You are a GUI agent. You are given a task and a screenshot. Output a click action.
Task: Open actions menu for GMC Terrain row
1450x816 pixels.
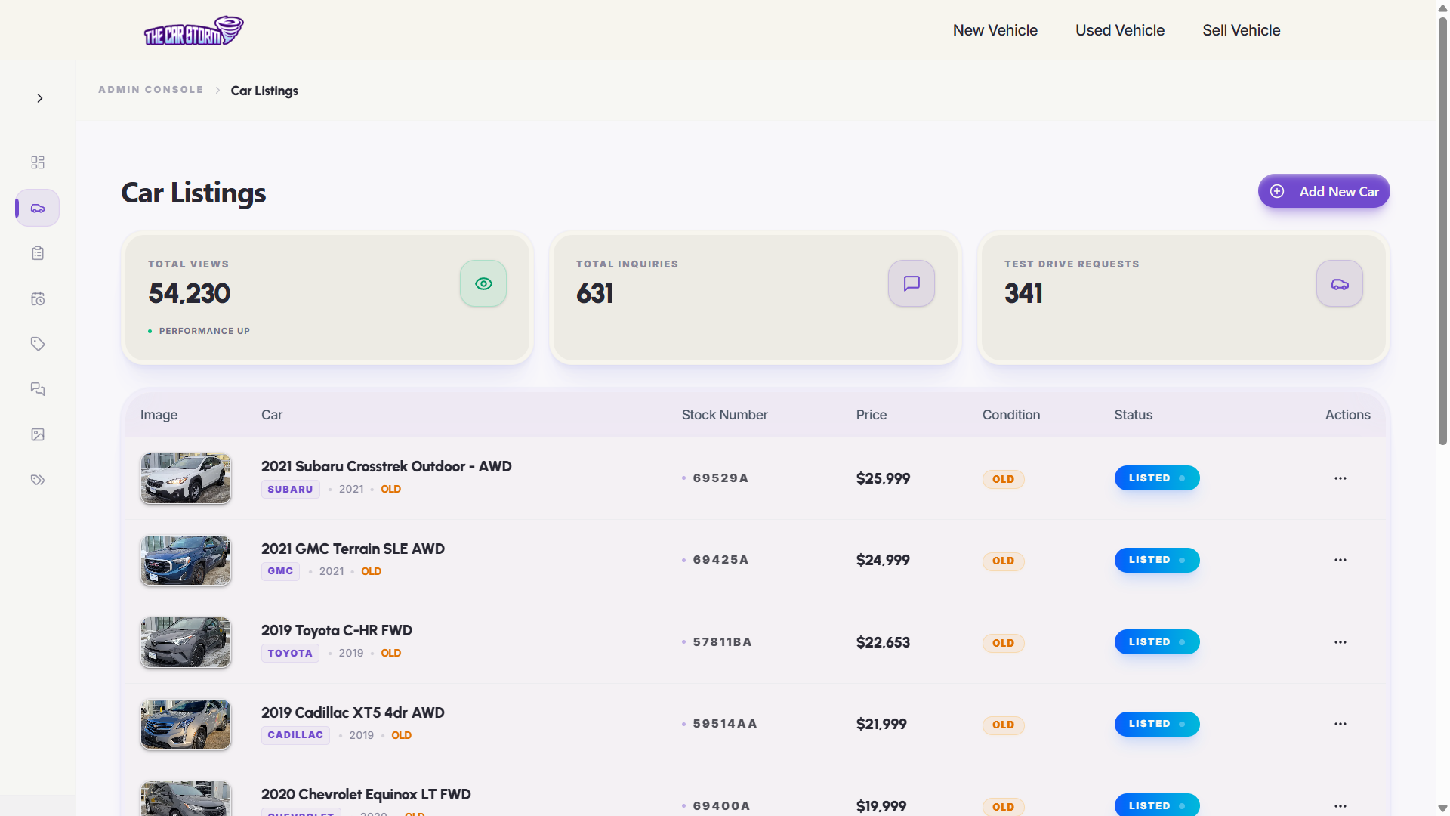1340,560
